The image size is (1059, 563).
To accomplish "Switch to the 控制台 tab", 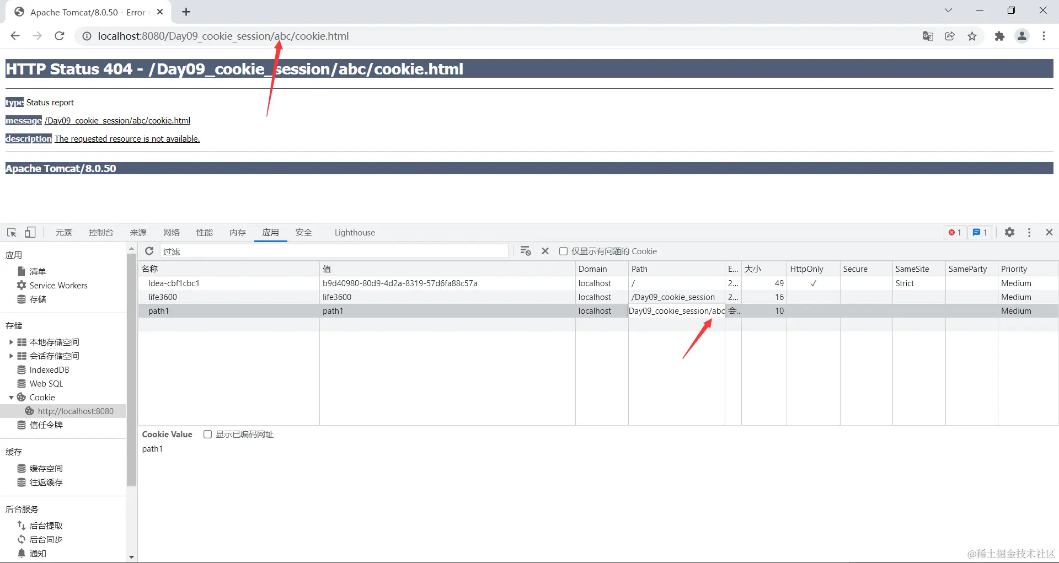I will pos(101,232).
